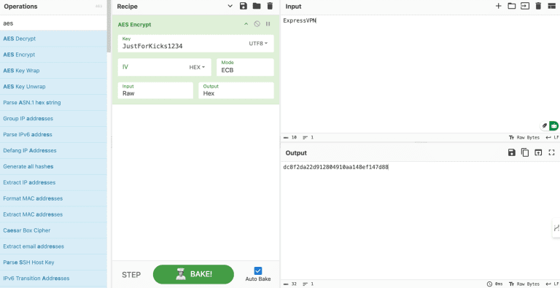Collapse recipe options chevron in header
Viewport: 560px width, 288px height.
[x=230, y=6]
